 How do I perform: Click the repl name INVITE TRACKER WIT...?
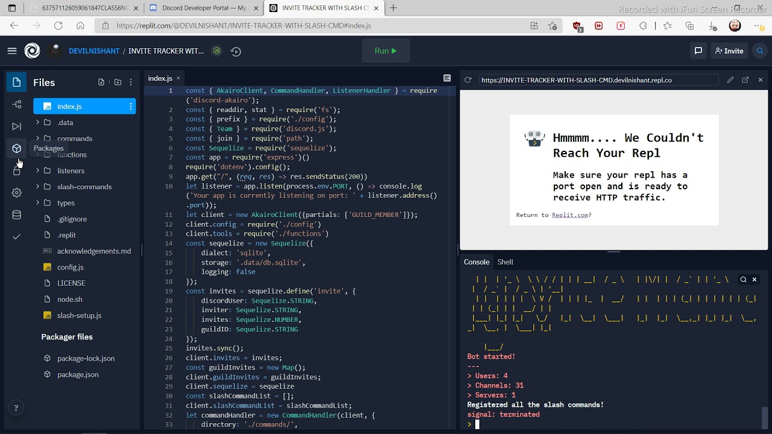(166, 51)
